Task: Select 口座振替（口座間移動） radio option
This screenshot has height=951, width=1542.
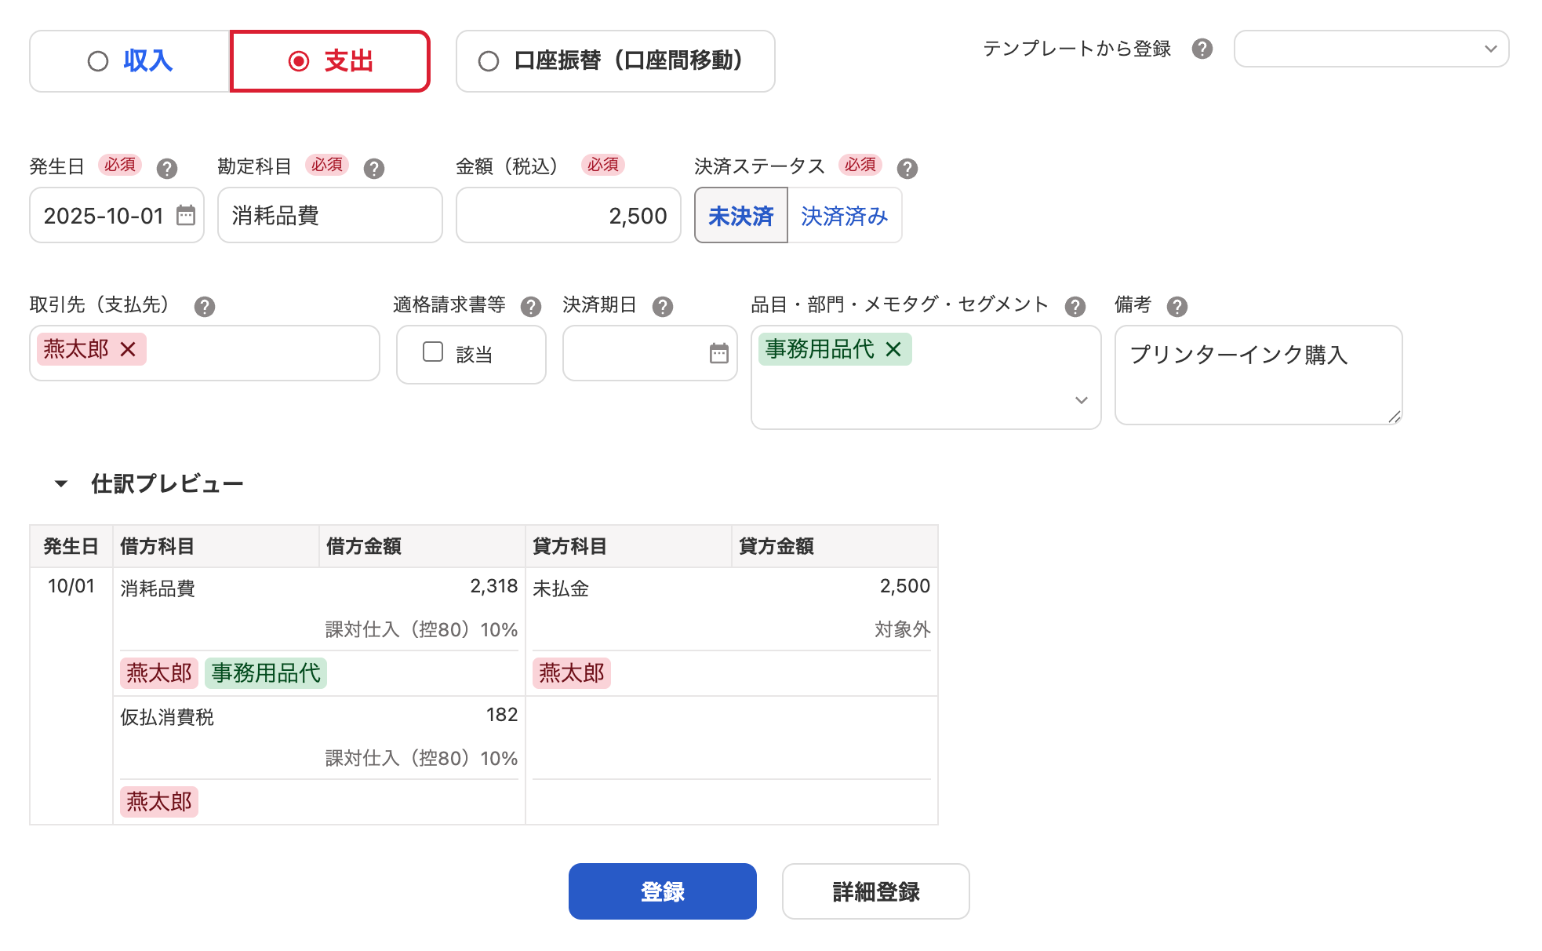Action: click(615, 61)
